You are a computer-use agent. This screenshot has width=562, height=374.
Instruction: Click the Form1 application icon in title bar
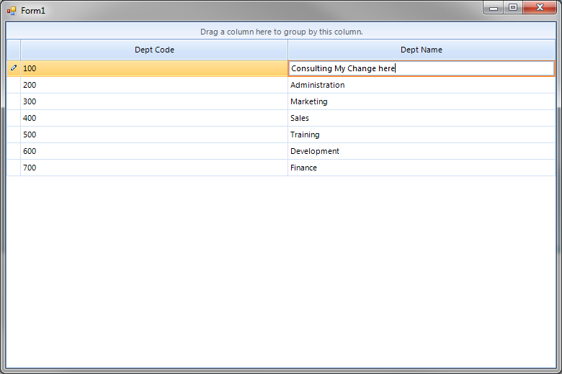(12, 11)
